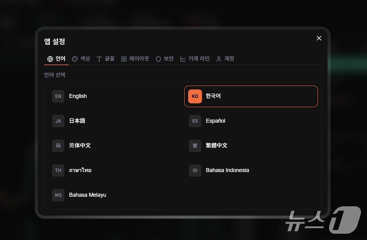Click the 简 badge beside 简体中文
This screenshot has height=240, width=367.
click(x=58, y=145)
